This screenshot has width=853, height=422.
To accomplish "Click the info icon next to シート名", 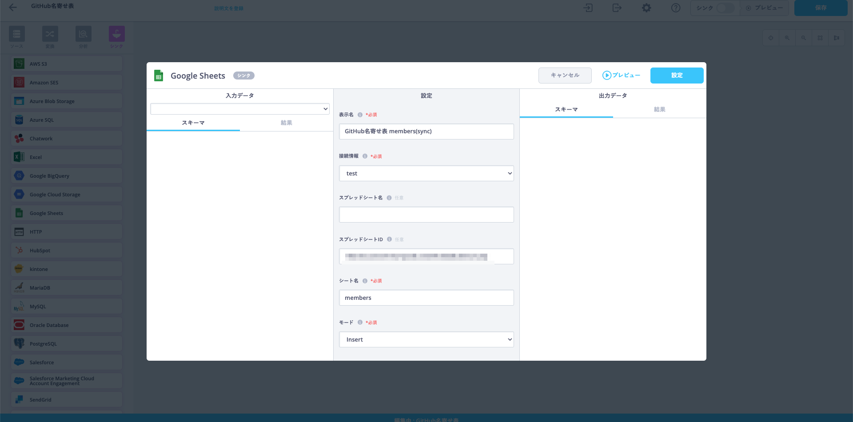I will [365, 281].
